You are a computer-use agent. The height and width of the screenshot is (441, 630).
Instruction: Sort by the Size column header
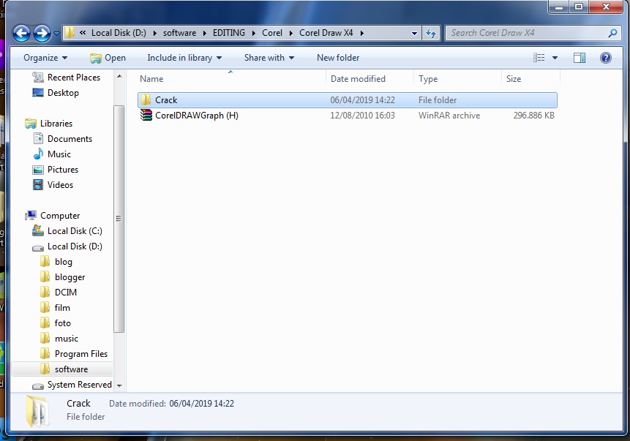click(x=530, y=79)
